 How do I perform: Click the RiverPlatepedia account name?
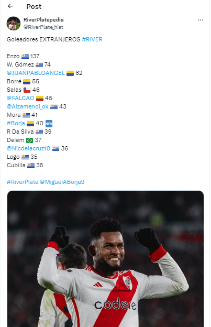(43, 20)
